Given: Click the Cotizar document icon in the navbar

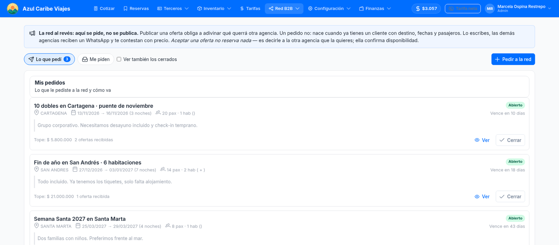Looking at the screenshot, I should click(96, 9).
